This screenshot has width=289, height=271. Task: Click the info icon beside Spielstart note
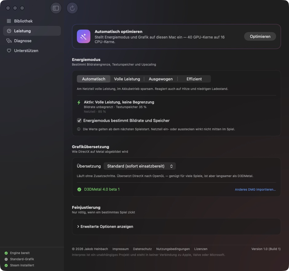click(79, 129)
